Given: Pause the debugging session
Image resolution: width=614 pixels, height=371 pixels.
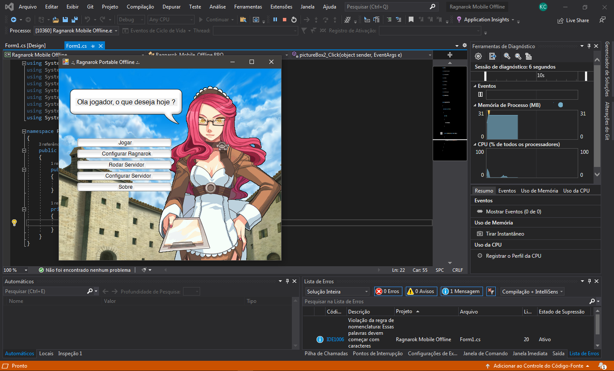Looking at the screenshot, I should pos(275,20).
